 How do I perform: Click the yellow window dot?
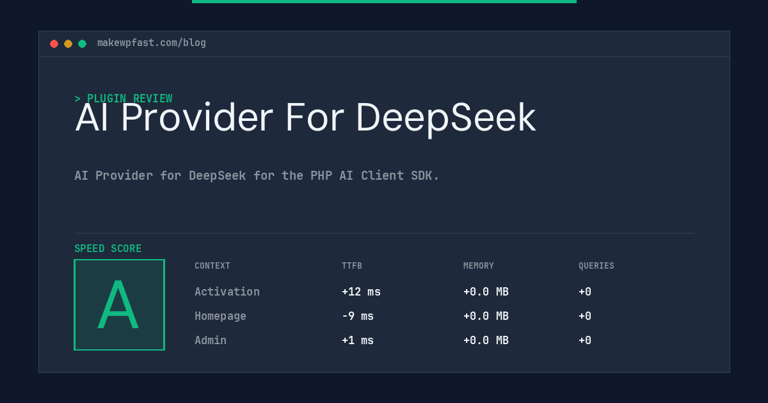(68, 43)
